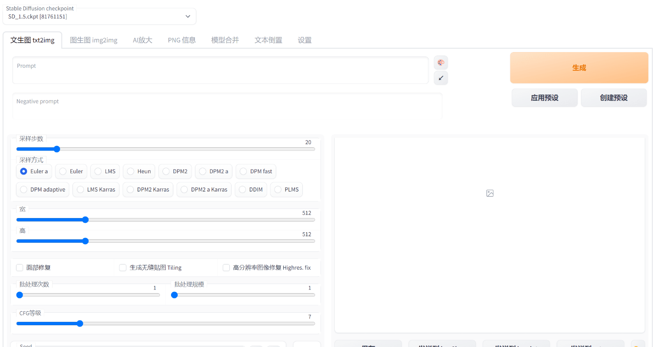Enable the 面部修复 checkbox
The width and height of the screenshot is (661, 347).
pos(20,268)
